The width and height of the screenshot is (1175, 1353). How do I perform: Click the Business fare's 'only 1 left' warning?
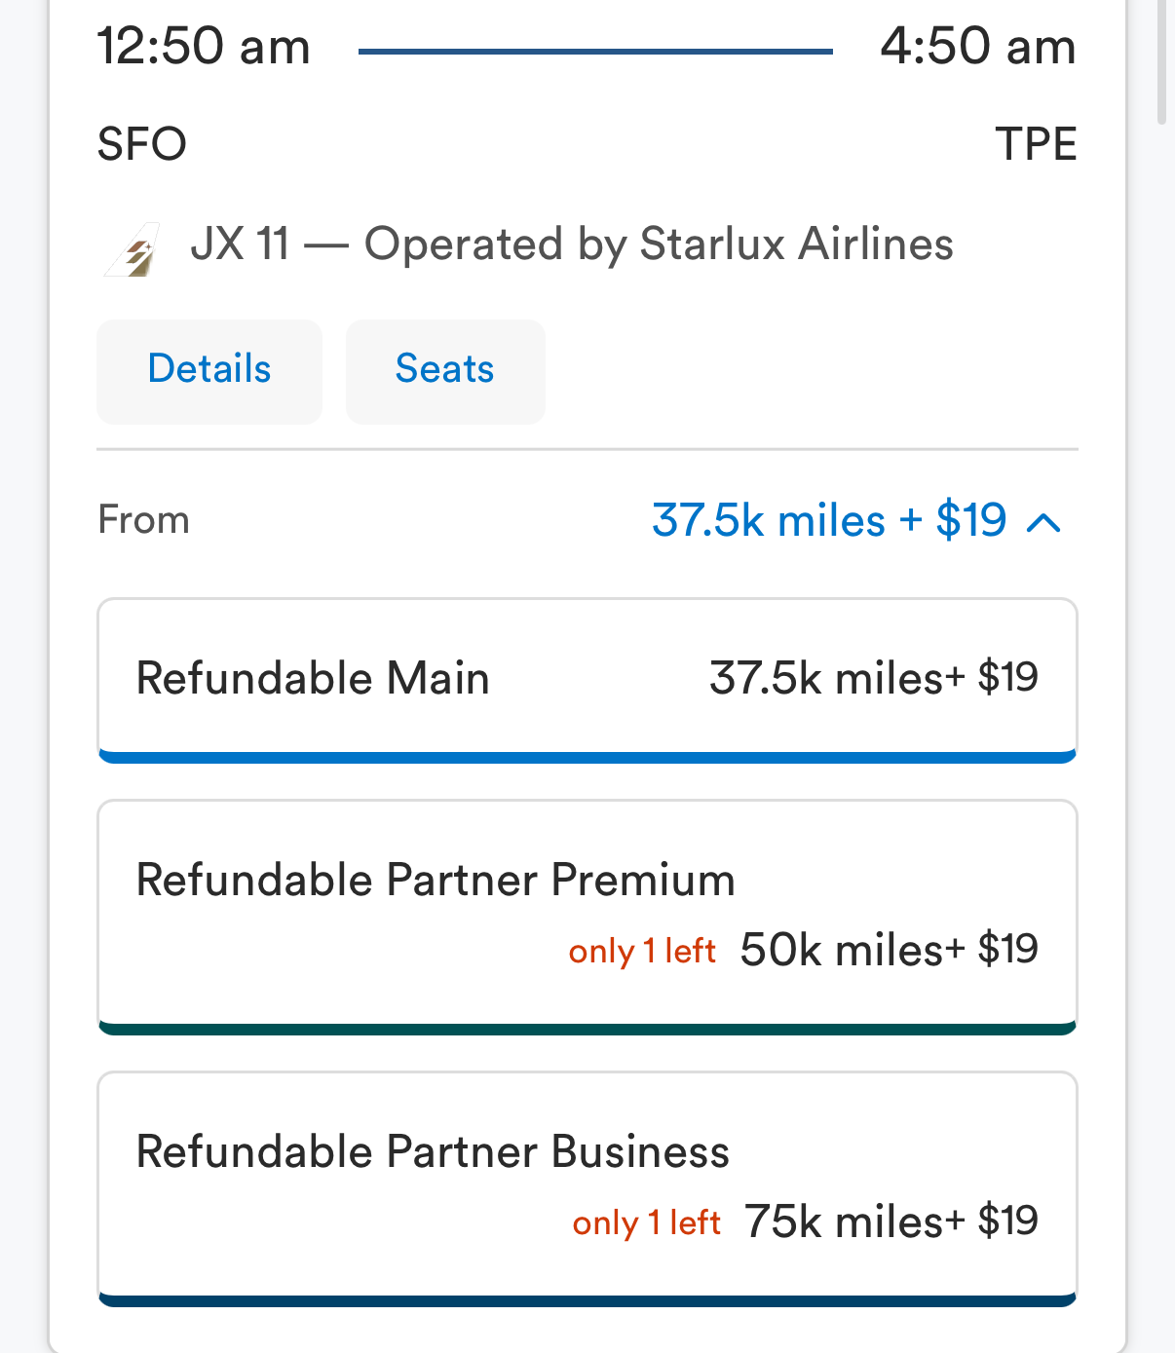click(646, 1222)
